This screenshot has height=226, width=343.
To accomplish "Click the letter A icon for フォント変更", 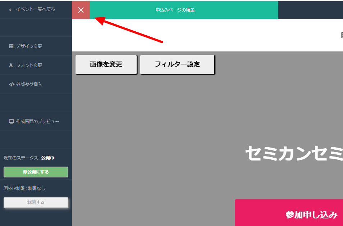I will click(11, 65).
